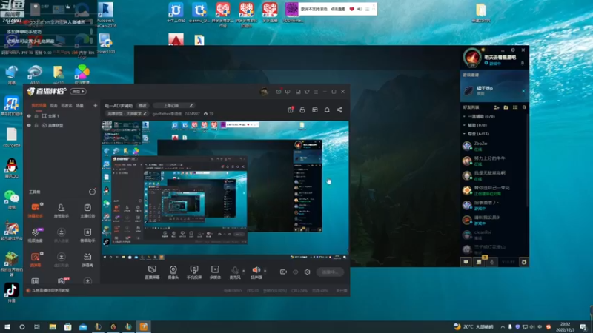Image resolution: width=593 pixels, height=333 pixels.
Task: Click the share icon above preview
Action: (x=339, y=110)
